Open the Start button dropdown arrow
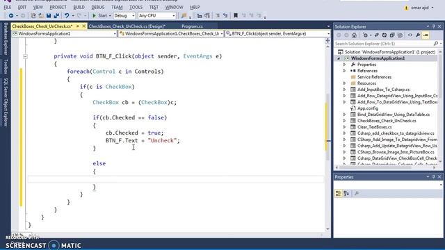This screenshot has width=445, height=250. tap(110, 16)
